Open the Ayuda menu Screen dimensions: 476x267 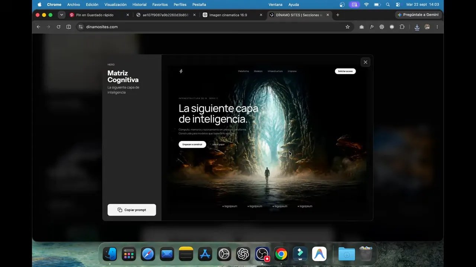tap(294, 4)
